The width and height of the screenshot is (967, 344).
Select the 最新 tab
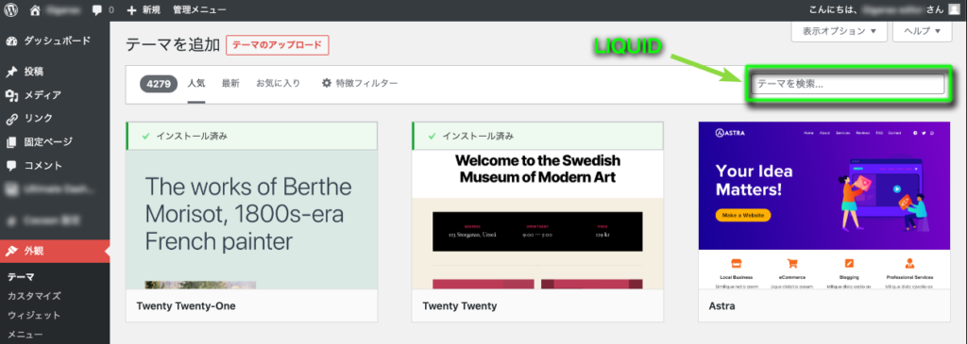point(230,83)
